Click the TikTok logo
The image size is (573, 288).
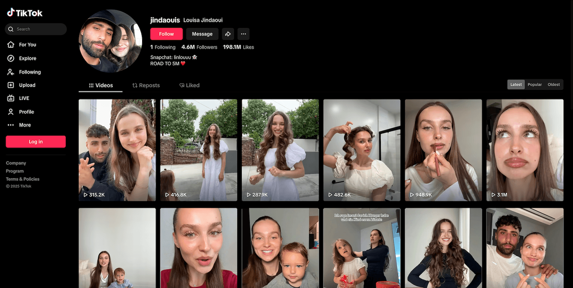[x=25, y=13]
